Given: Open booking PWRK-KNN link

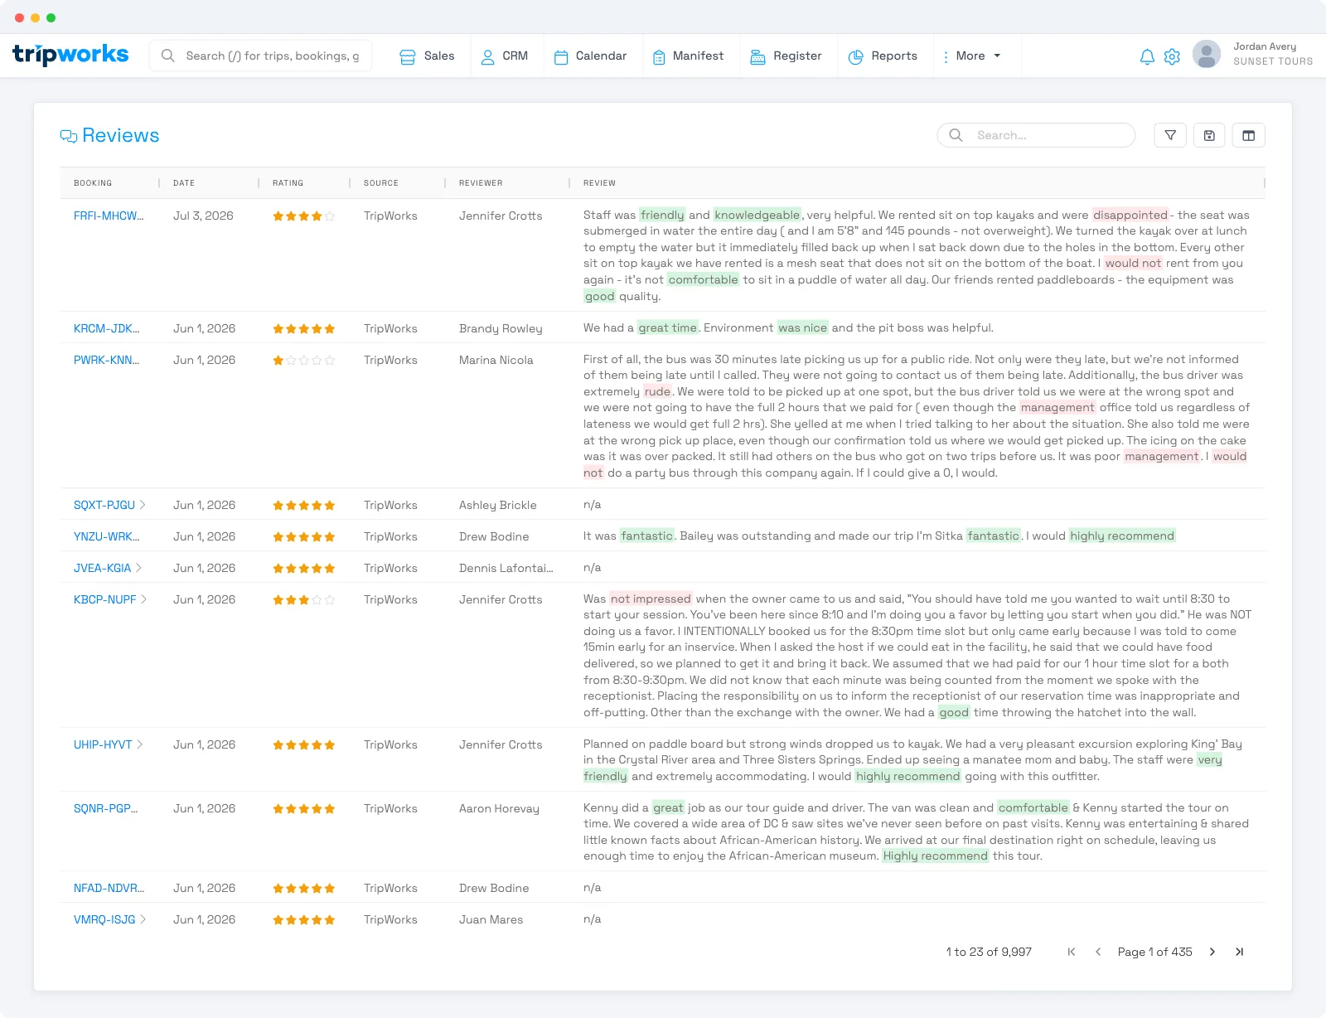Looking at the screenshot, I should (x=107, y=360).
